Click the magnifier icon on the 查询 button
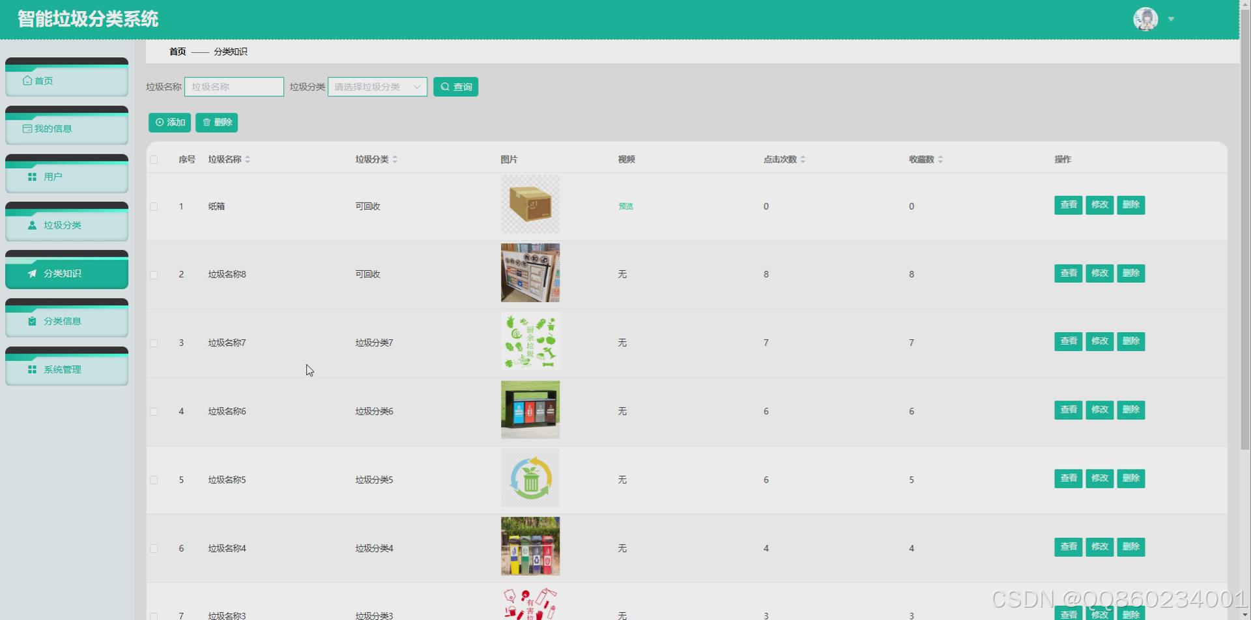The width and height of the screenshot is (1251, 620). pos(445,87)
